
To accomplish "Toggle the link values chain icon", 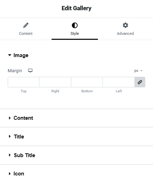I will (x=140, y=82).
